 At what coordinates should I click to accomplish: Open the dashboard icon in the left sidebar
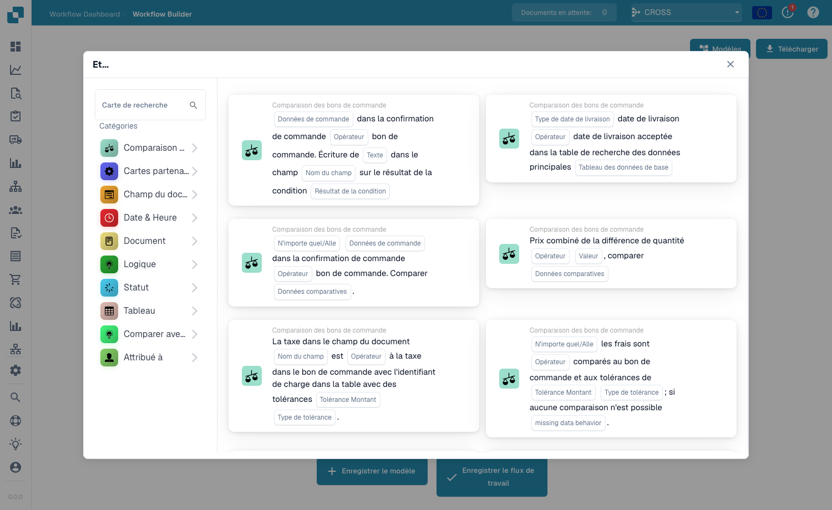point(16,47)
